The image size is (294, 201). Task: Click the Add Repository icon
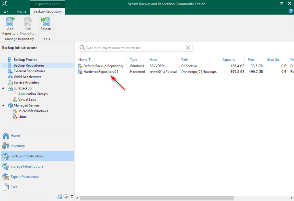point(10,22)
